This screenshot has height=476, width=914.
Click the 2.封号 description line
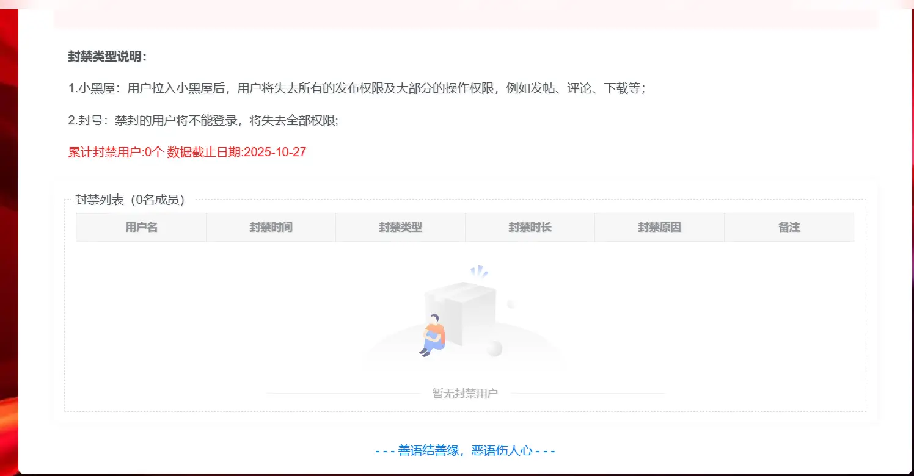click(x=203, y=120)
